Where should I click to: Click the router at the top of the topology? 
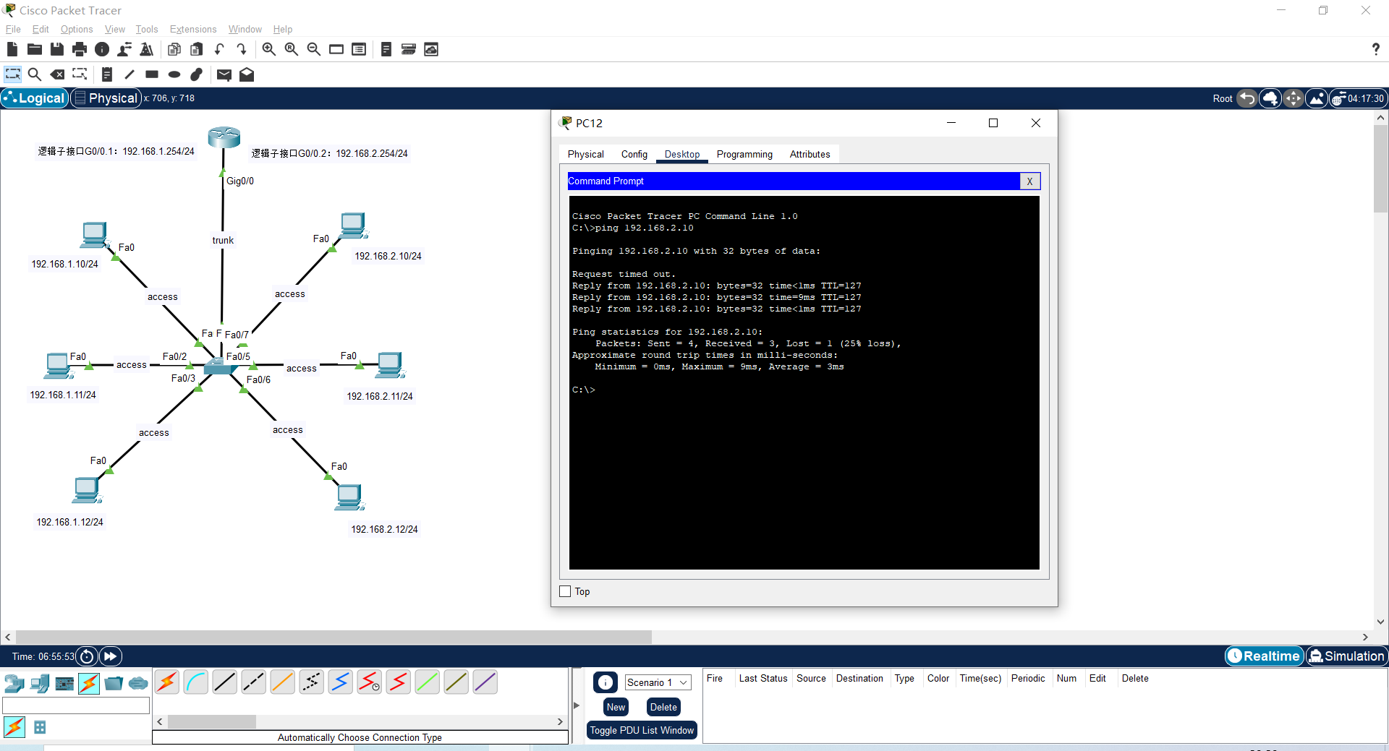click(x=224, y=137)
